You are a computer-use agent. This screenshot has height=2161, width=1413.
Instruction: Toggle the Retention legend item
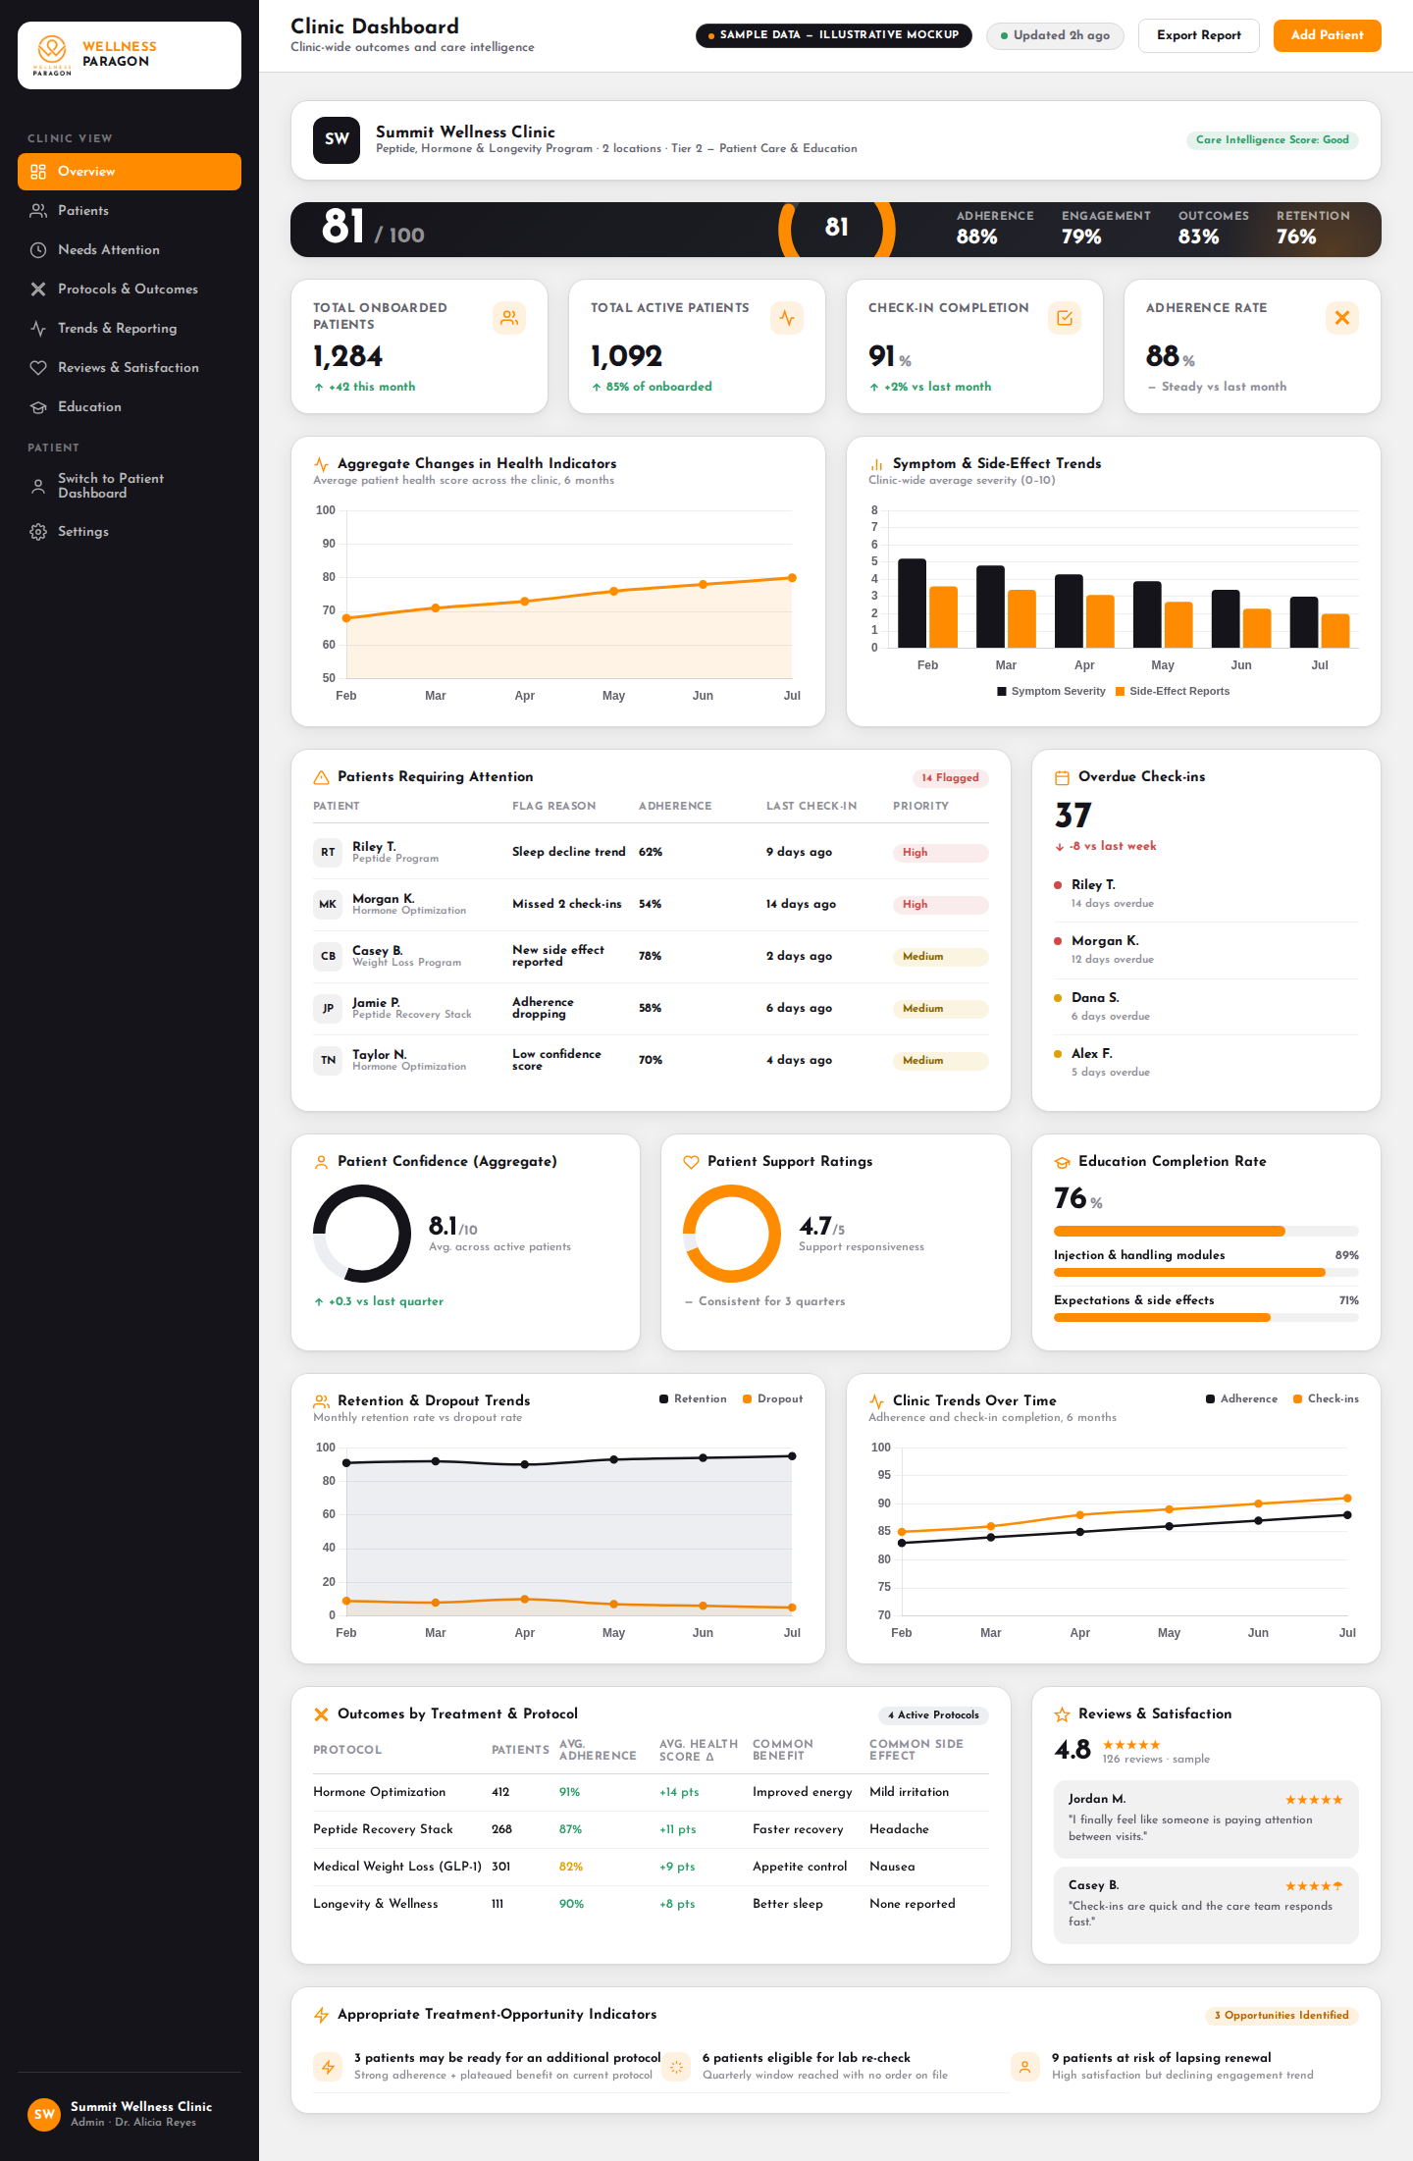pos(693,1399)
